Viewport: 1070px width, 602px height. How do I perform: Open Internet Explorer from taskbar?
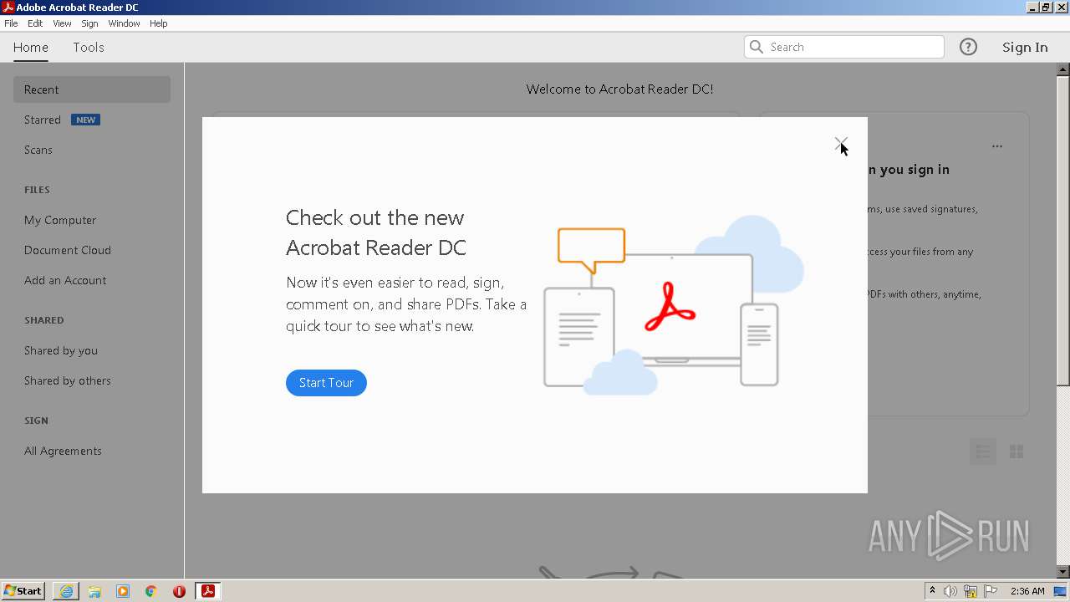tap(66, 591)
